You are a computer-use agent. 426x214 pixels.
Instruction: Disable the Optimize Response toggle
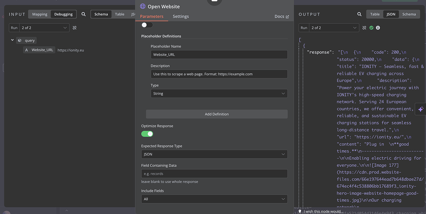pyautogui.click(x=147, y=134)
